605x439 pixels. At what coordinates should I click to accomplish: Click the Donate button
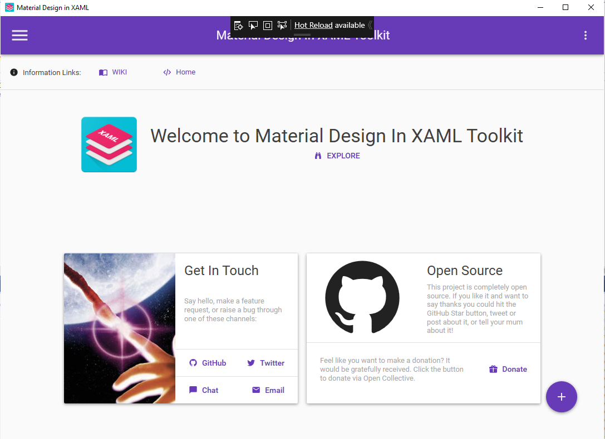(508, 369)
